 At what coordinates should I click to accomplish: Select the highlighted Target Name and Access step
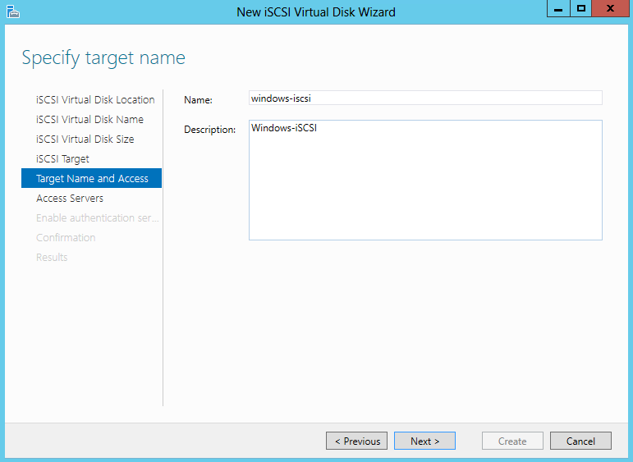[92, 179]
